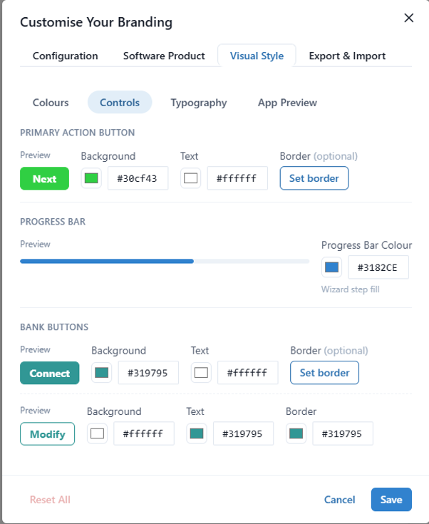Edit primary action button text hex field
The width and height of the screenshot is (429, 524).
(237, 178)
